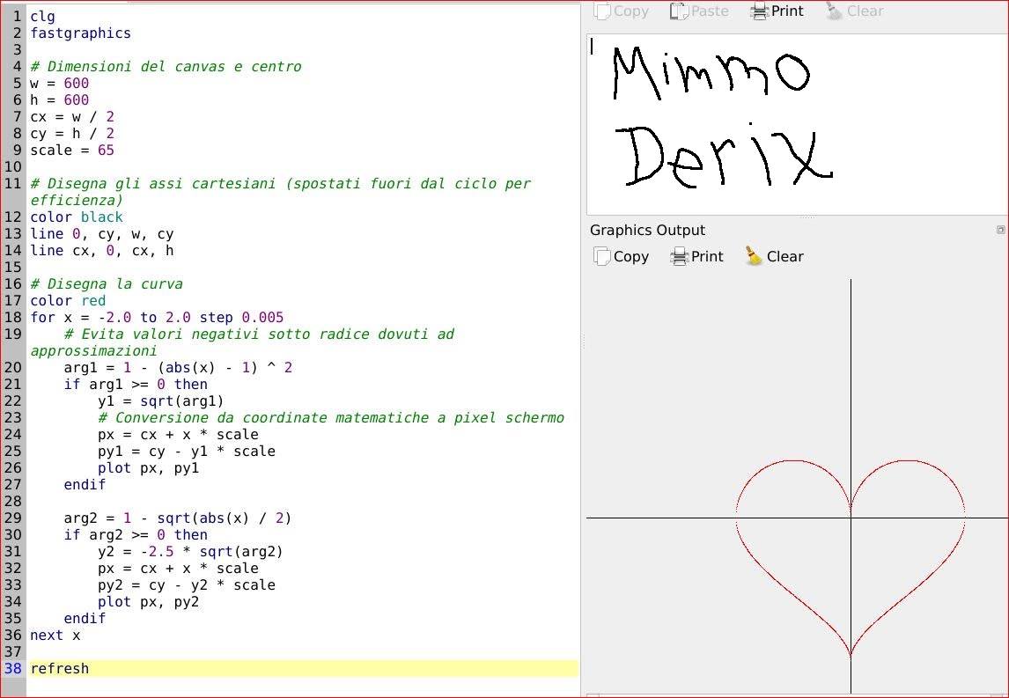
Task: Undock the Graphics Output panel float icon
Action: (1000, 230)
